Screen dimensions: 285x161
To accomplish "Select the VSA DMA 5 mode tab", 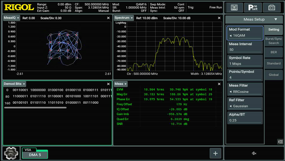I will pyautogui.click(x=35, y=153).
